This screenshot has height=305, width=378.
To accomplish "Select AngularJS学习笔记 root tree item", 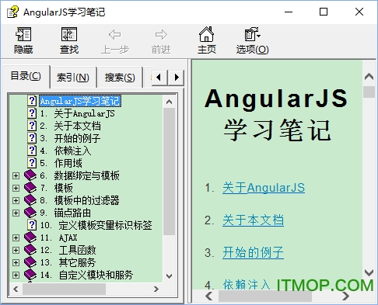I will coord(80,101).
